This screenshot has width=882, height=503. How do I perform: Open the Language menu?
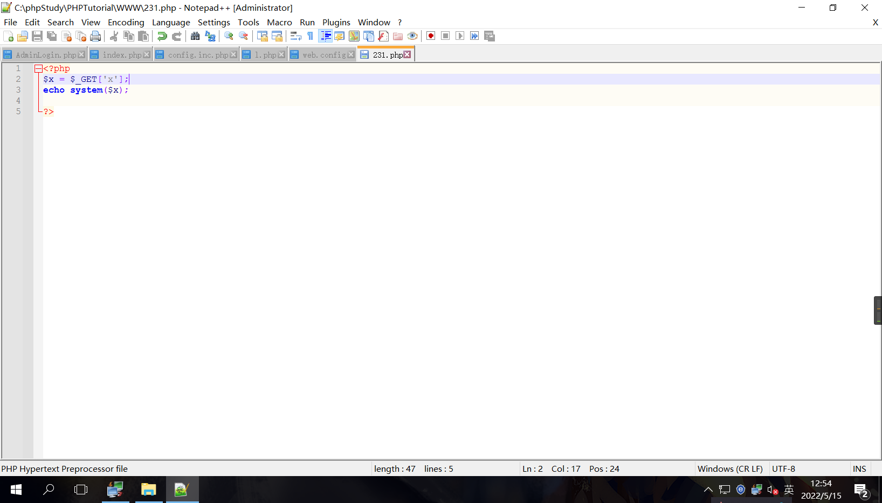pos(171,22)
